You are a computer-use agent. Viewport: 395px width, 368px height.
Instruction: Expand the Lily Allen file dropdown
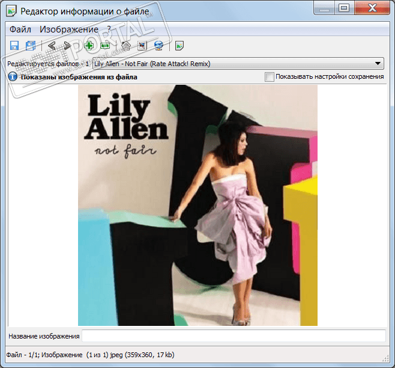(378, 64)
